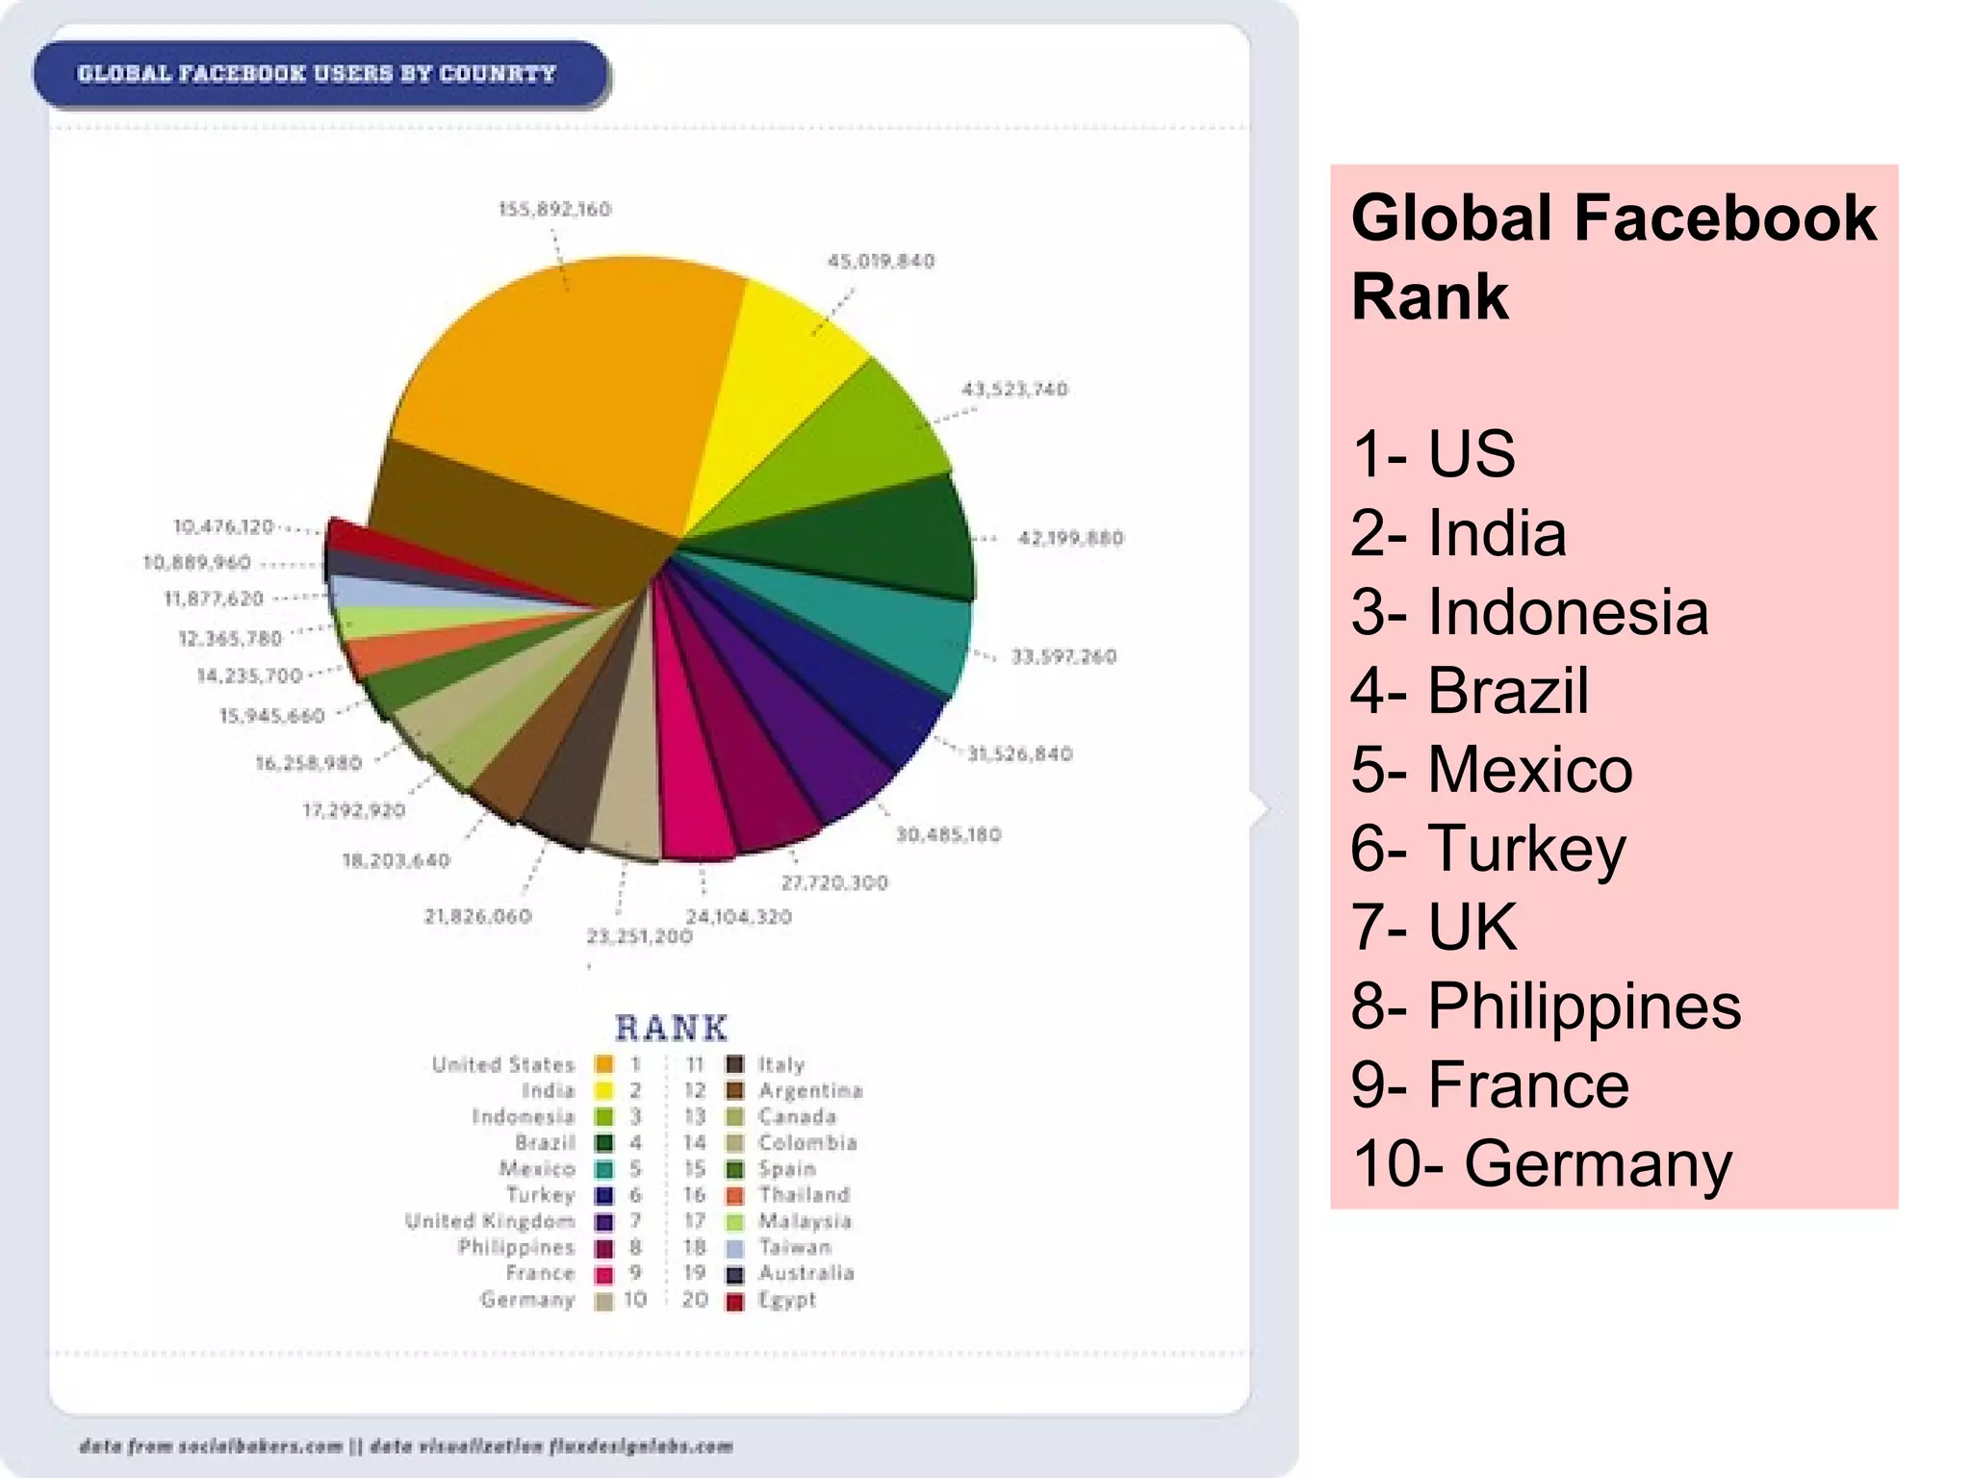
Task: Click the '4- Brazil' list entry
Action: (x=1470, y=690)
